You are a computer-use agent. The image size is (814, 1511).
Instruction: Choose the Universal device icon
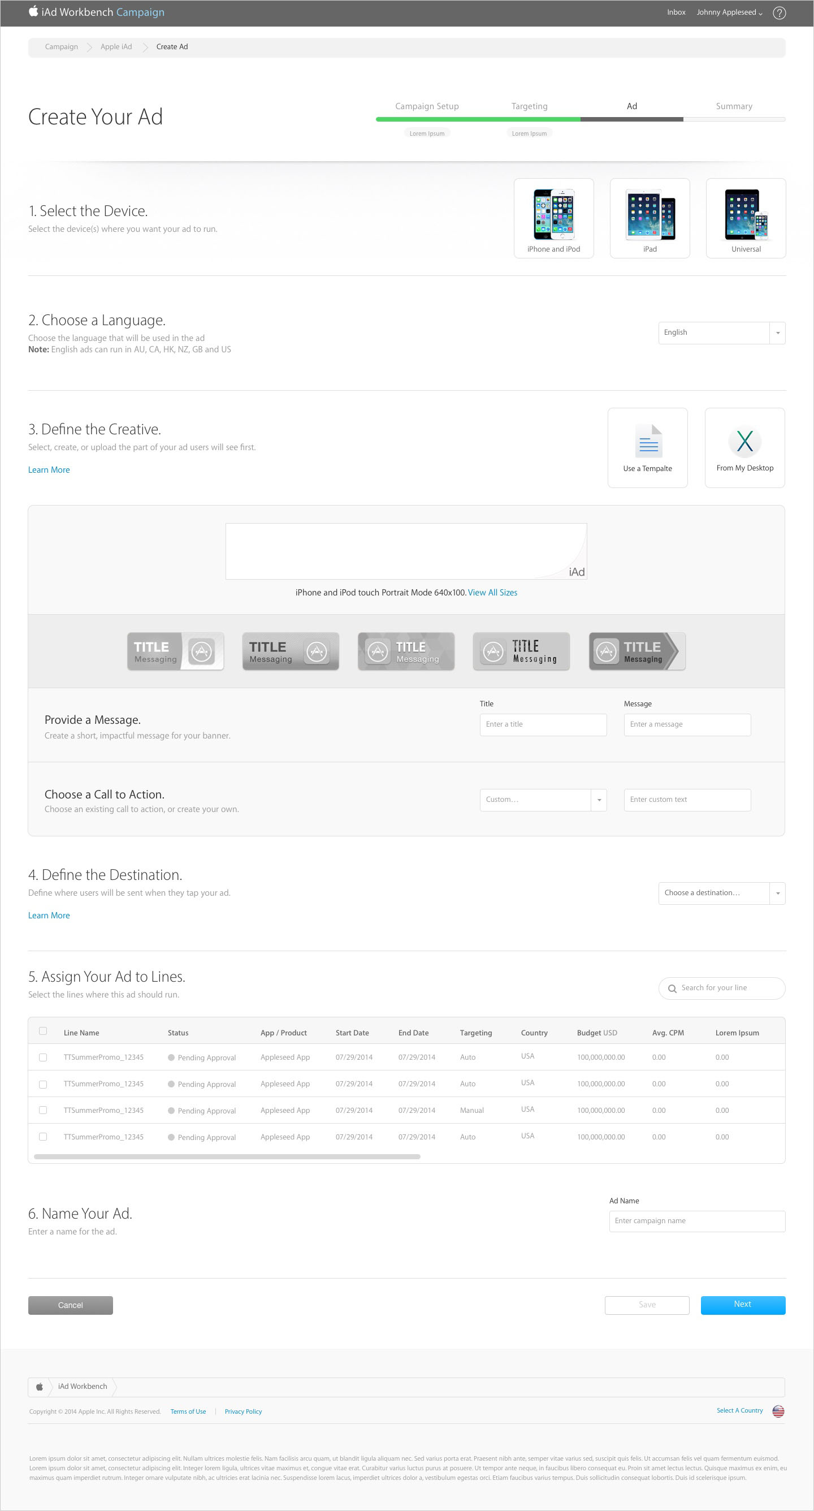click(x=746, y=215)
